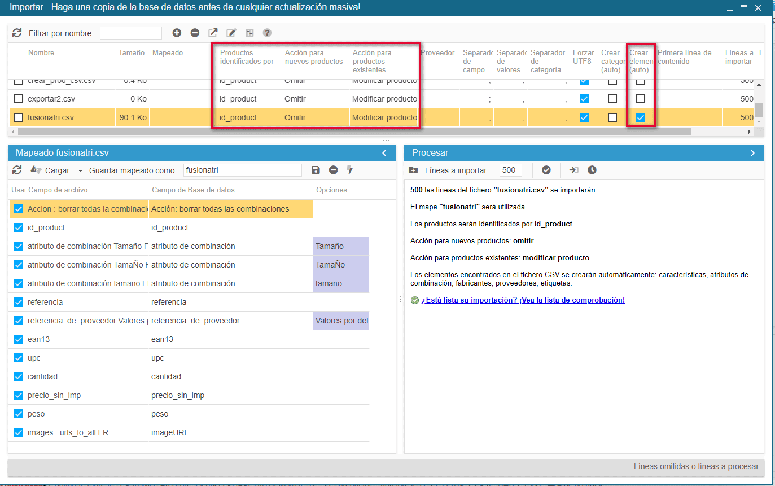775x486 pixels.
Task: Click the help question mark icon
Action: click(x=267, y=33)
